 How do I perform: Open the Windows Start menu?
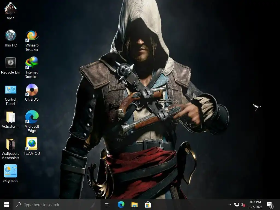pos(7,205)
